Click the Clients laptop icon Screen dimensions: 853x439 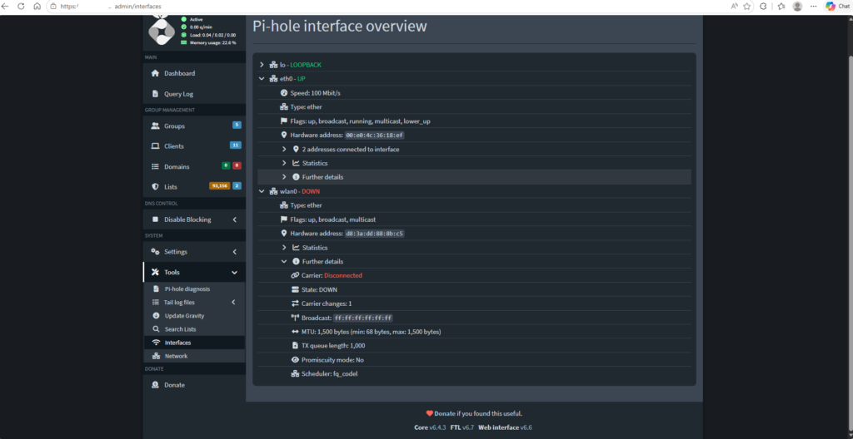pos(155,146)
